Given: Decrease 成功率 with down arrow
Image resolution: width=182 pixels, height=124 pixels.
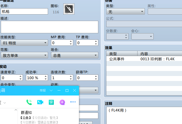Looking at the screenshot, I should click(46, 79).
